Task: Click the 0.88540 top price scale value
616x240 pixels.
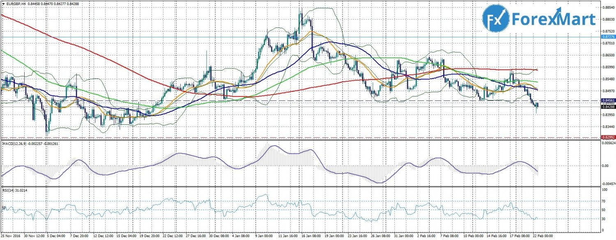Action: point(607,7)
